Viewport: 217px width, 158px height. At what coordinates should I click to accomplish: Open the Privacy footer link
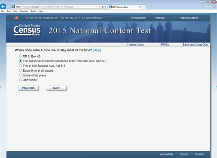click(x=184, y=154)
